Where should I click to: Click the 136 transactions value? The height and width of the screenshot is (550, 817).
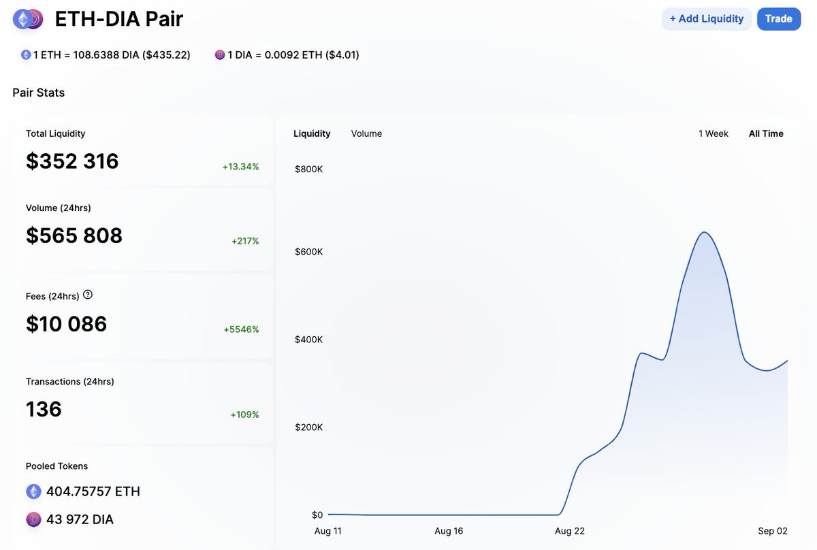point(44,409)
